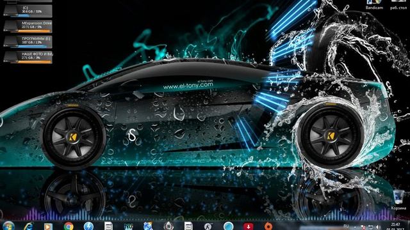Viewport: 410px width, 230px height.
Task: Open the (C:) drive gadget
Action: click(x=28, y=11)
